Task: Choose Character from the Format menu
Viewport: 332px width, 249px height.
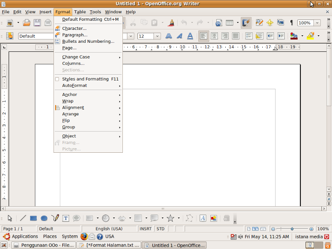Action: [74, 28]
